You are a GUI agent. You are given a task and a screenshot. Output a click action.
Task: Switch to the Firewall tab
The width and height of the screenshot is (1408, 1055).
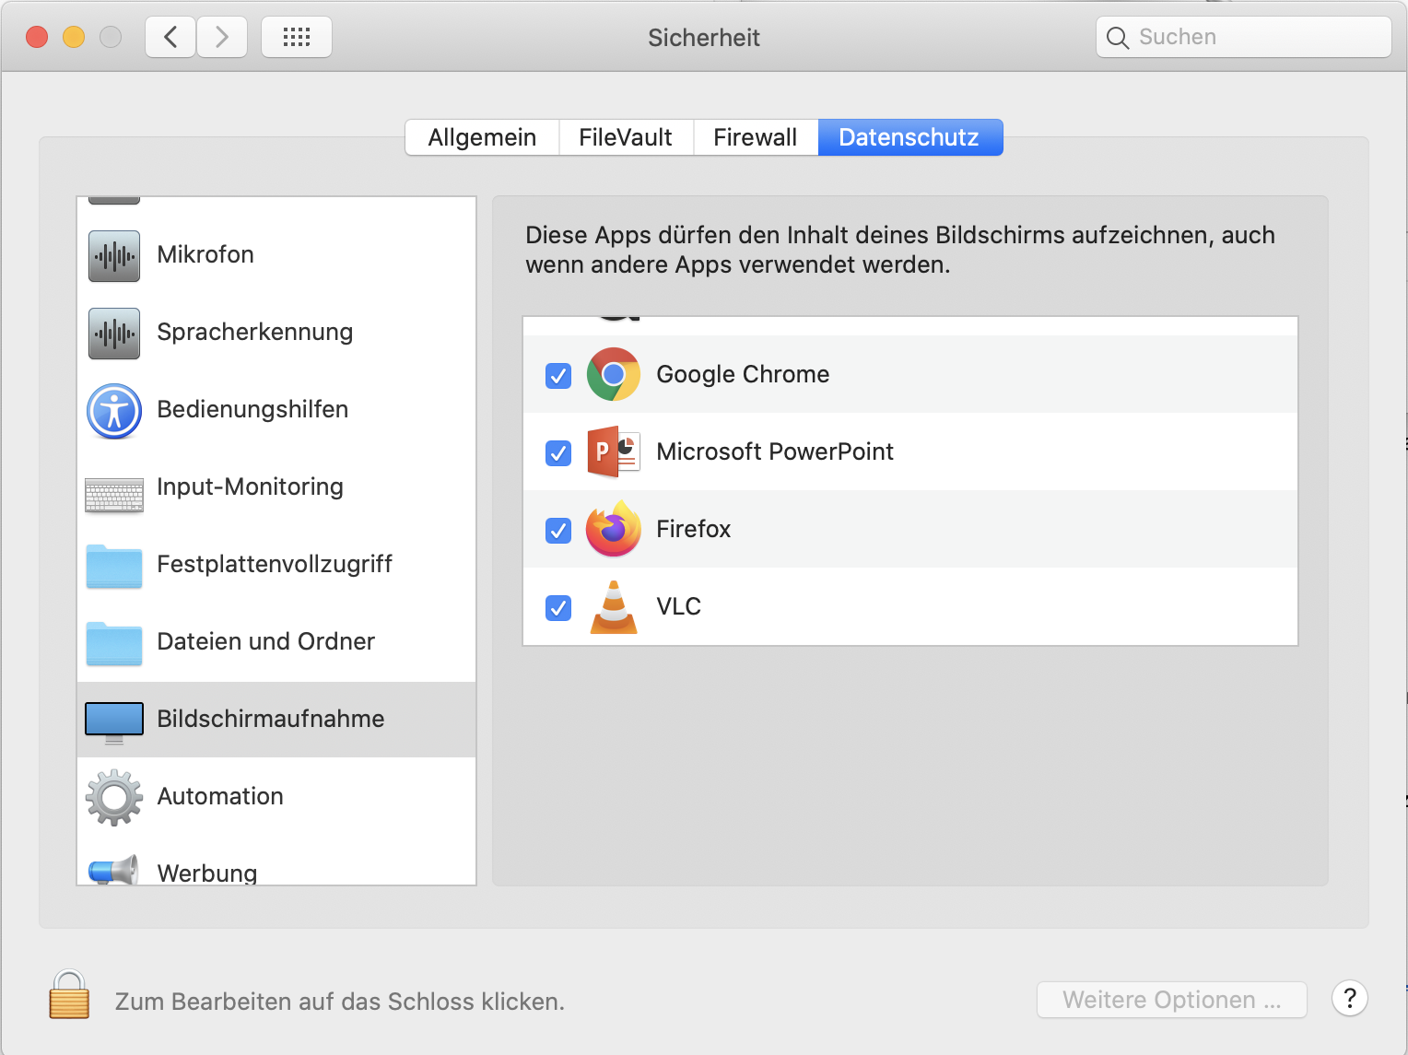click(x=755, y=137)
